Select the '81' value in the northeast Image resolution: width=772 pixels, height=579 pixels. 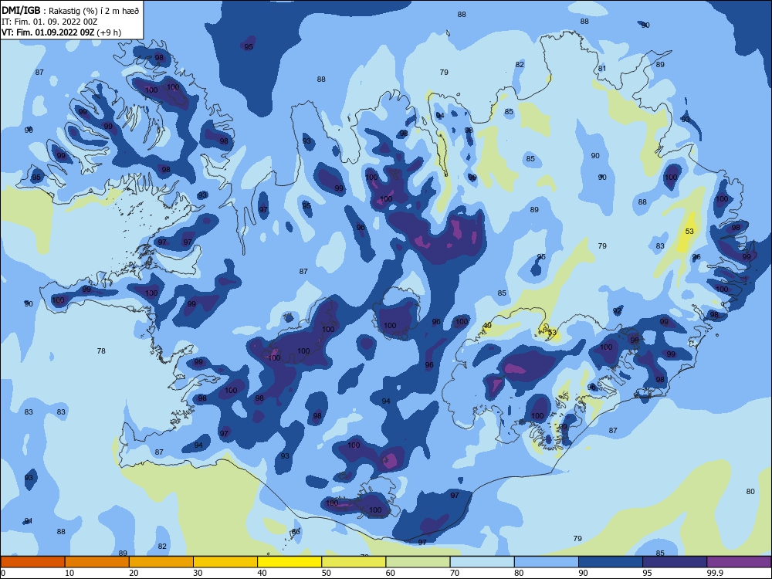[602, 69]
